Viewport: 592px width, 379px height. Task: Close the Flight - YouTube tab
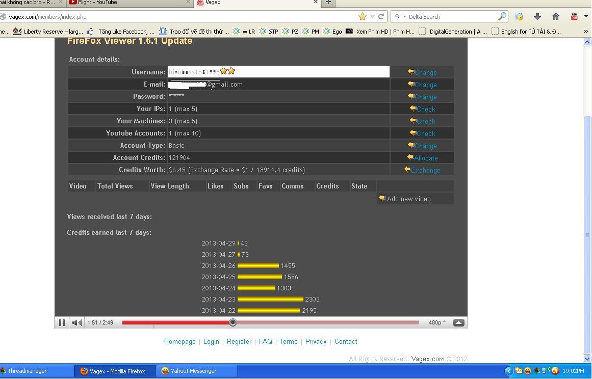pyautogui.click(x=188, y=2)
